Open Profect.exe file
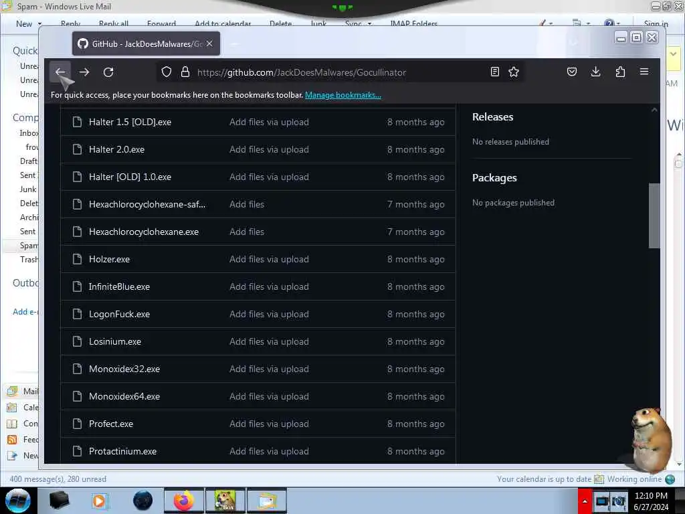This screenshot has height=514, width=685. coord(111,424)
